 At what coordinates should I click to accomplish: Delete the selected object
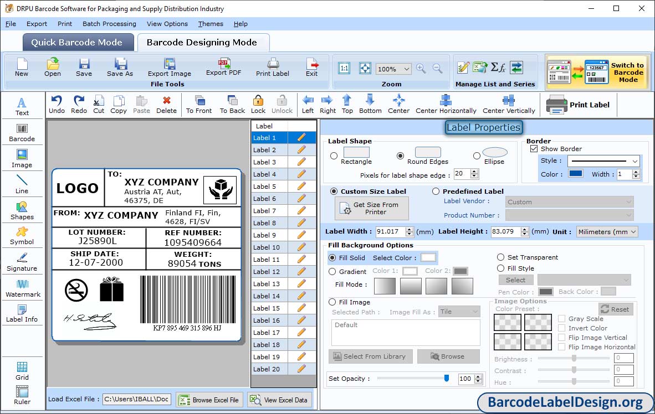coord(166,105)
